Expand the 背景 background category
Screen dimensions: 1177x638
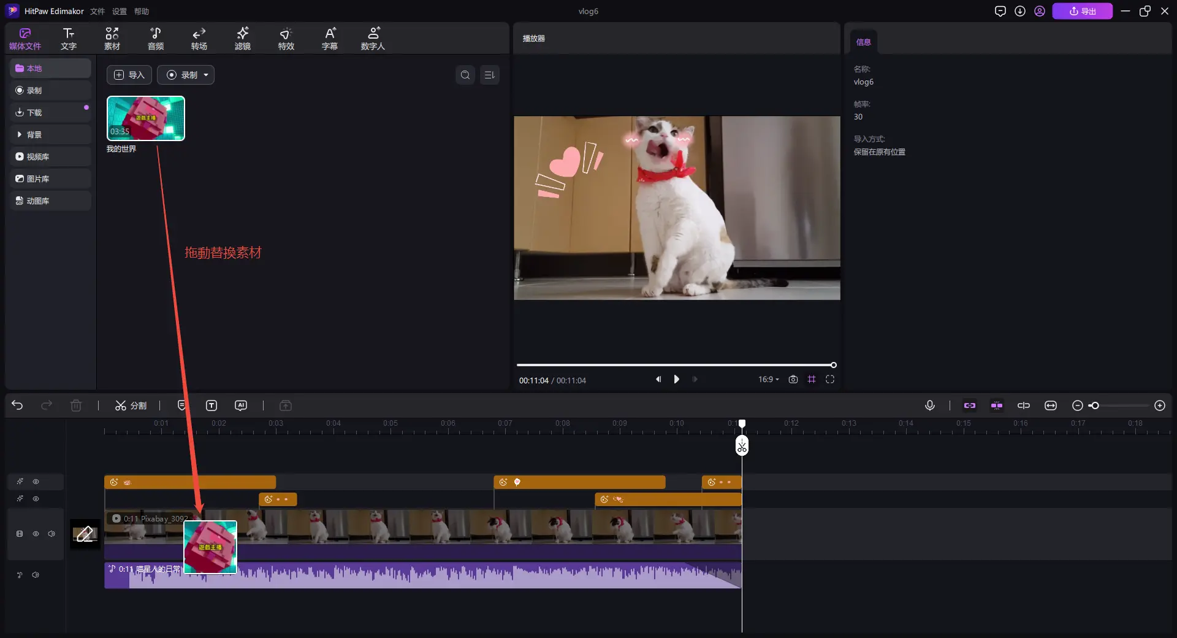50,134
